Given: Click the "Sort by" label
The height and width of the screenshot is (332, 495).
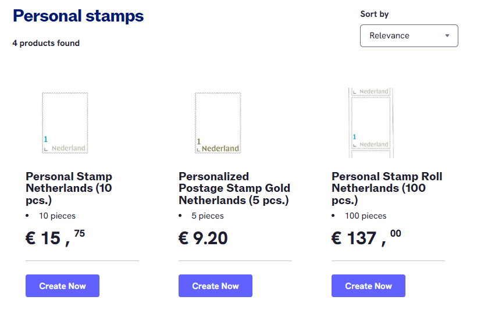Looking at the screenshot, I should (x=375, y=14).
